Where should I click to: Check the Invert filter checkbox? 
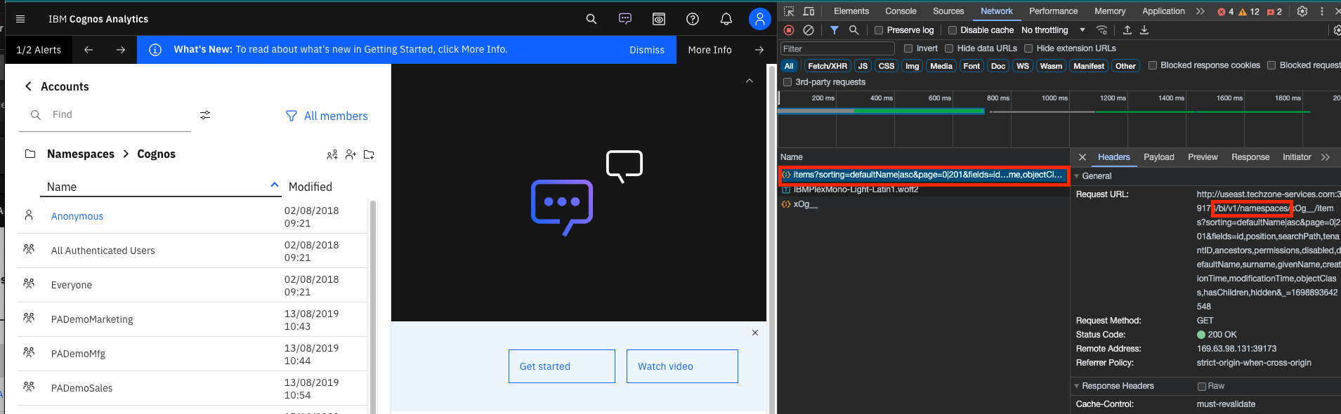pyautogui.click(x=908, y=48)
